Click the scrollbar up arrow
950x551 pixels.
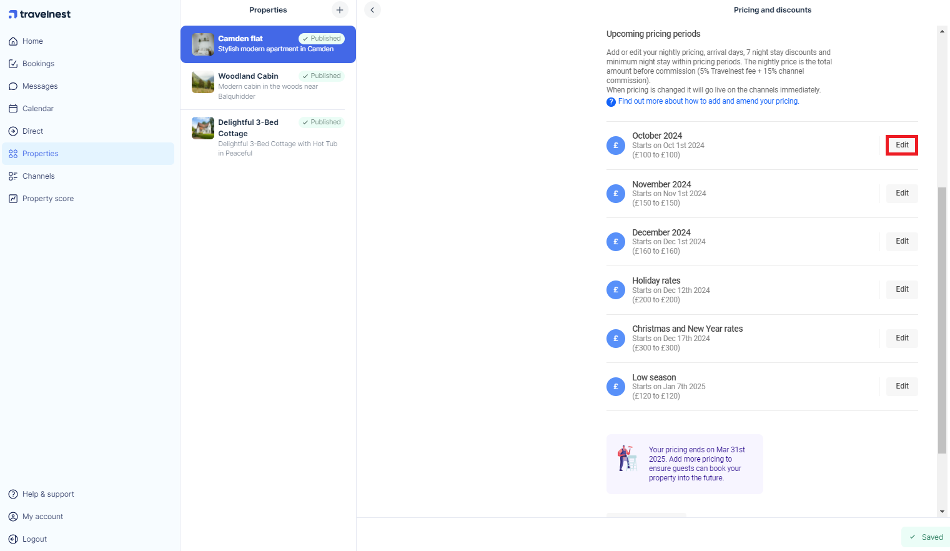[x=942, y=30]
